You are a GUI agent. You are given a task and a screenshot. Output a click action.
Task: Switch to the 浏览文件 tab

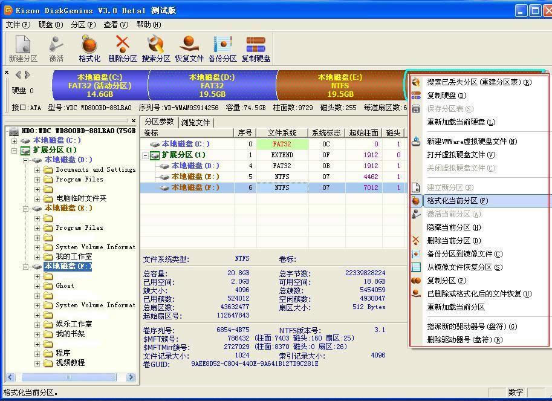pyautogui.click(x=195, y=120)
